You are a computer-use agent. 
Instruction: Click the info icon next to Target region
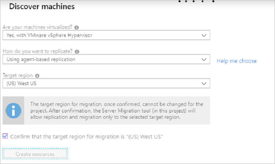(x=37, y=76)
